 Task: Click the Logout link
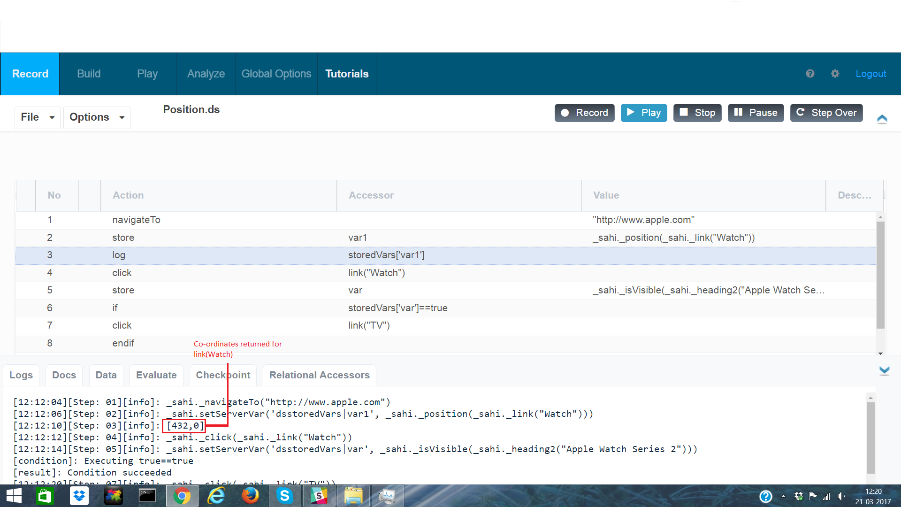click(x=870, y=74)
